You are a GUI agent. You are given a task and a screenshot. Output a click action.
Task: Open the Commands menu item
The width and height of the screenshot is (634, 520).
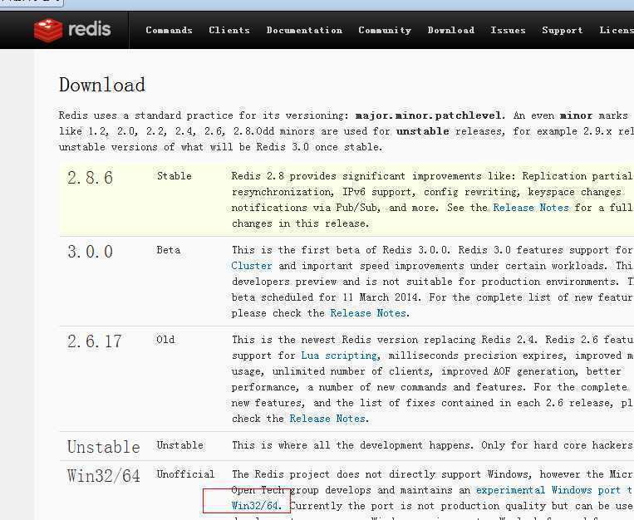point(169,31)
